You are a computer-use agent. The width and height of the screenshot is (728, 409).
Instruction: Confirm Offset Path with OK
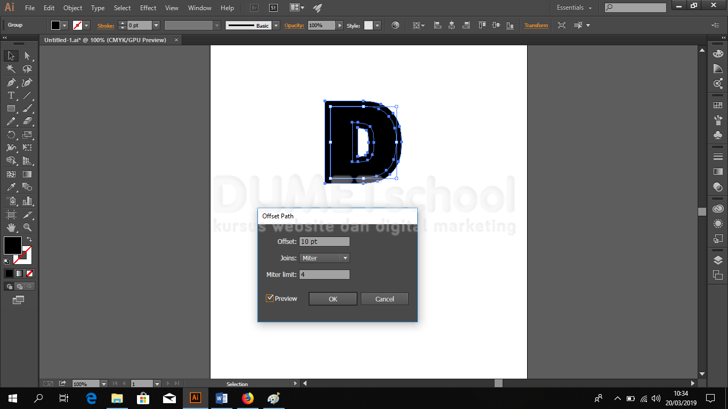tap(333, 299)
